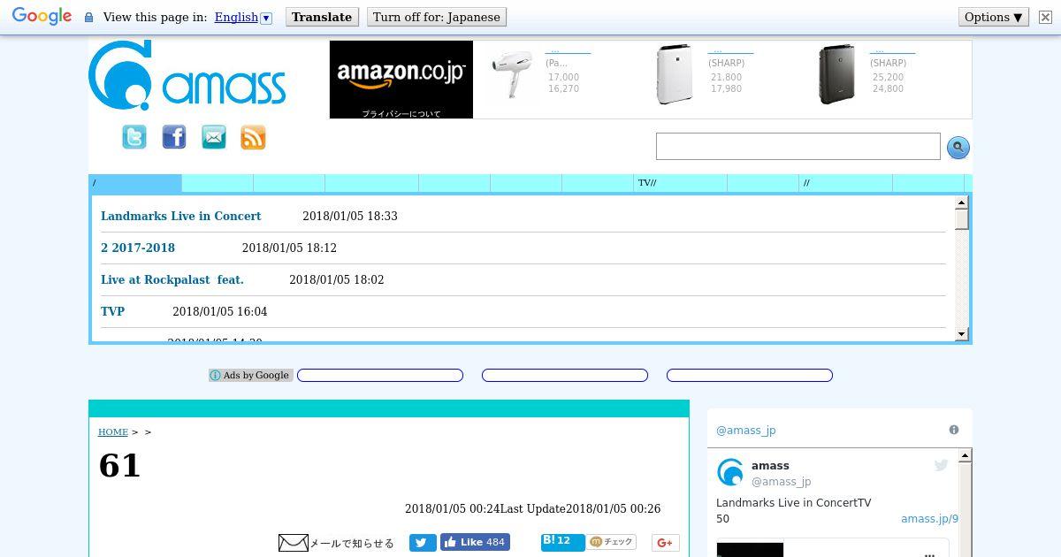Image resolution: width=1061 pixels, height=557 pixels.
Task: Focus the site search input field
Action: click(798, 147)
